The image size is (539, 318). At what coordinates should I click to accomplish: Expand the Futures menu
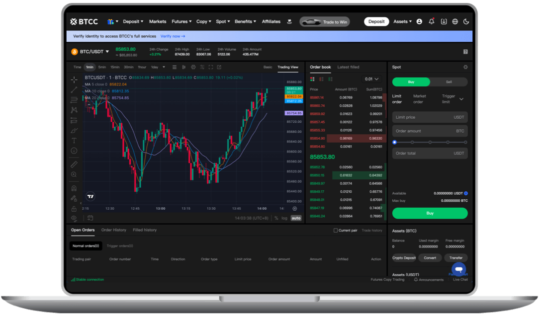tap(181, 22)
